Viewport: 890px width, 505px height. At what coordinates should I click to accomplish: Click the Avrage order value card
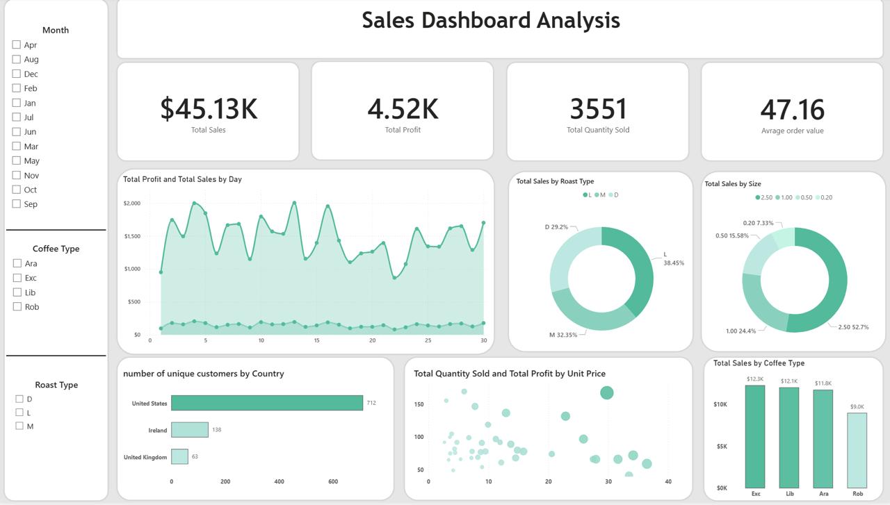point(791,112)
